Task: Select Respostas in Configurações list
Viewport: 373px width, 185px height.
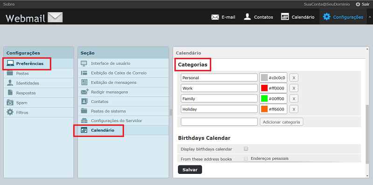Action: coord(39,93)
